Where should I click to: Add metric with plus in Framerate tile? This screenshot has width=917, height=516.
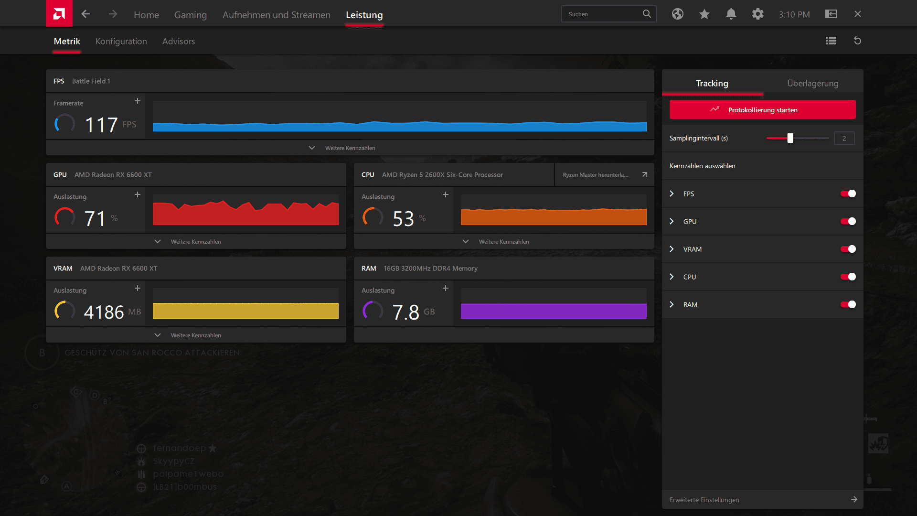point(138,101)
